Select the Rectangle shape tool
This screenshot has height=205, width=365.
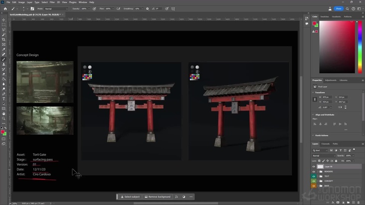3,108
